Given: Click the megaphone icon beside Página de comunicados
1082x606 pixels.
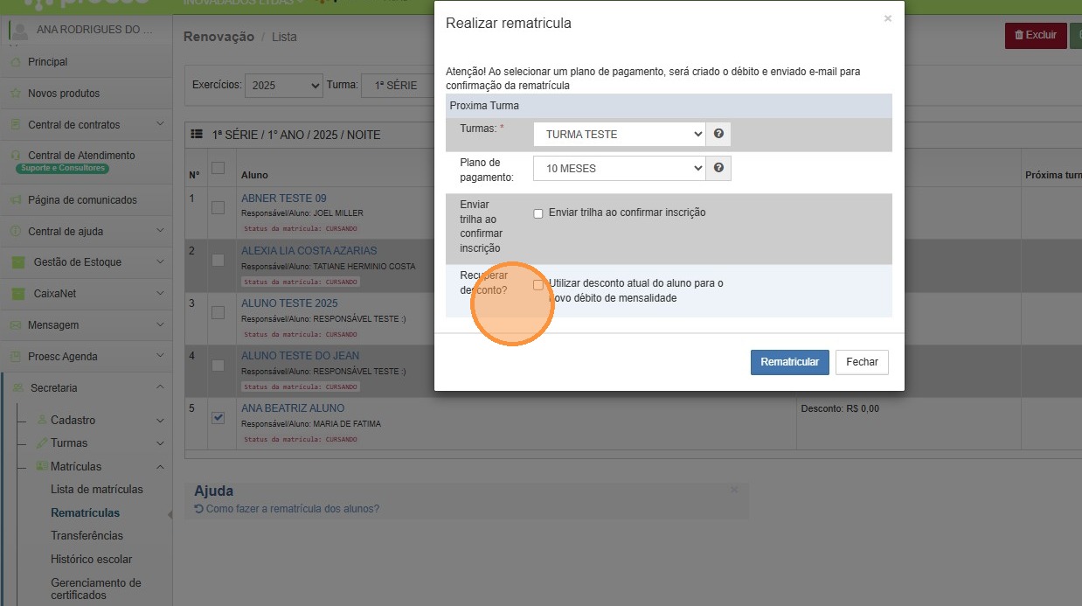Looking at the screenshot, I should pyautogui.click(x=15, y=200).
